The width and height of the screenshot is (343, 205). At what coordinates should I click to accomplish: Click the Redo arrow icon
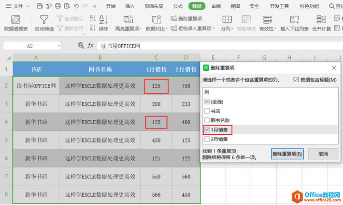click(85, 6)
